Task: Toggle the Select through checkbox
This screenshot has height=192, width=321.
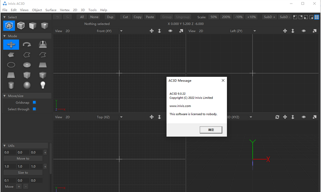Action: 34,109
